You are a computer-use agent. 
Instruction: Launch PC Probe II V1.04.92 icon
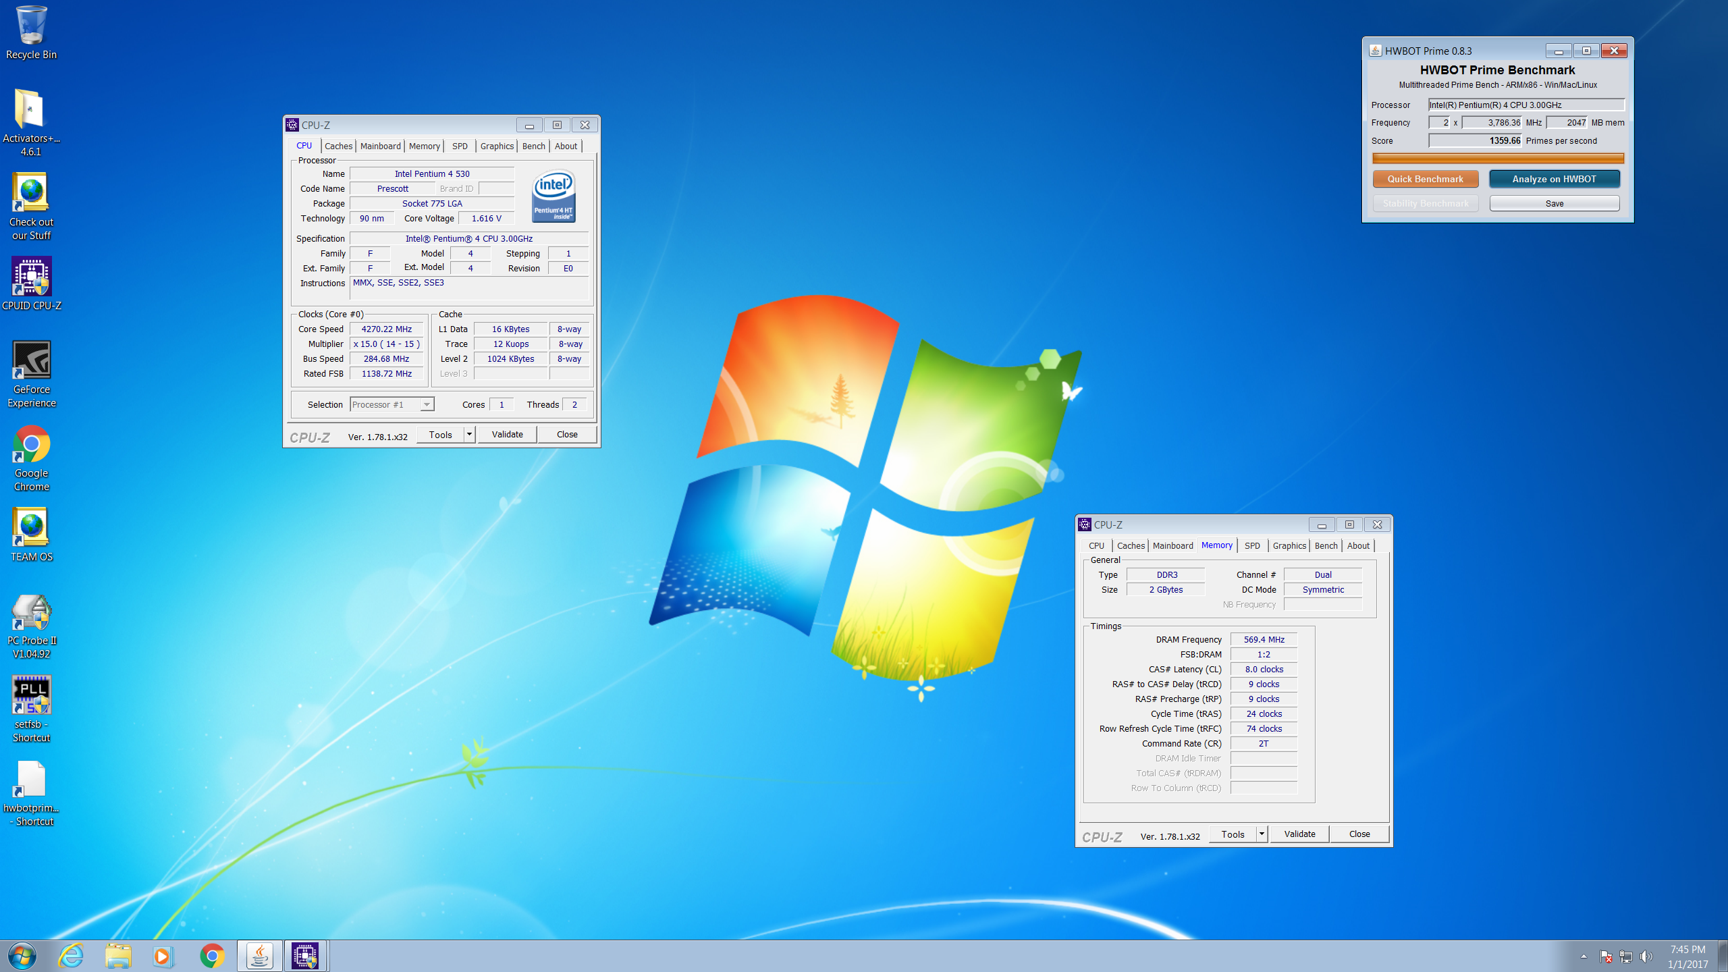[31, 626]
